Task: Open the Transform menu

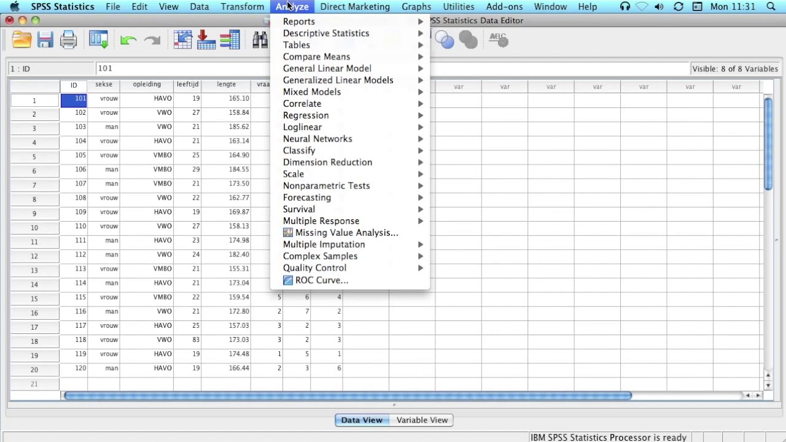Action: [x=243, y=7]
